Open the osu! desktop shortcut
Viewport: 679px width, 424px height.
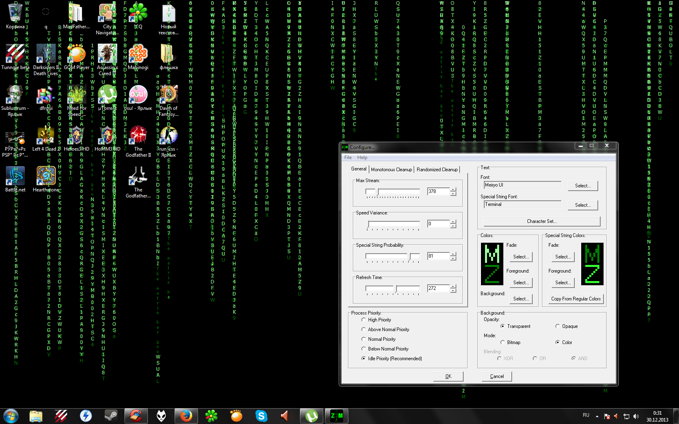point(138,95)
